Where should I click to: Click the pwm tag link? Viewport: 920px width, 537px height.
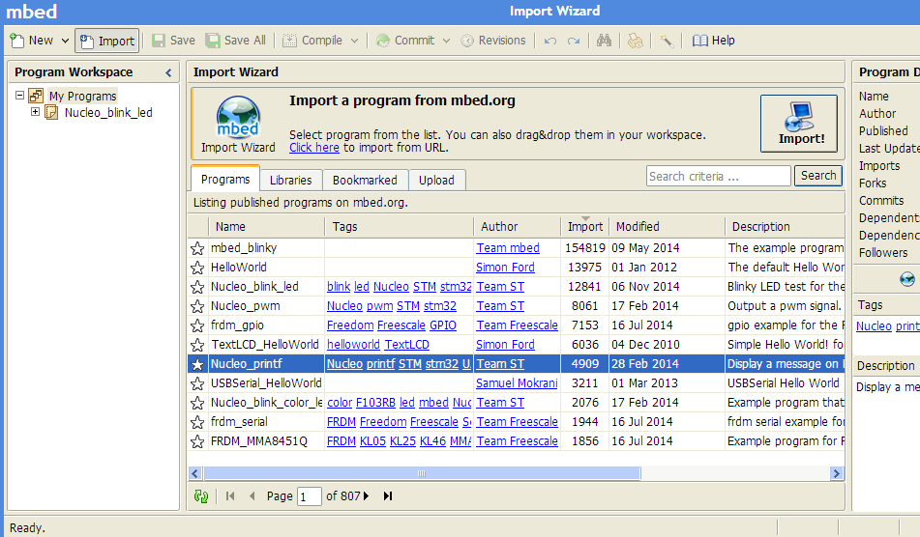click(379, 306)
